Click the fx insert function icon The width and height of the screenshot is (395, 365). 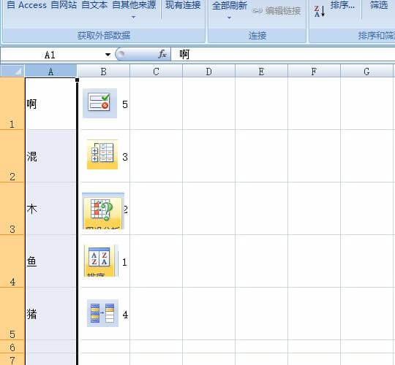(x=162, y=54)
